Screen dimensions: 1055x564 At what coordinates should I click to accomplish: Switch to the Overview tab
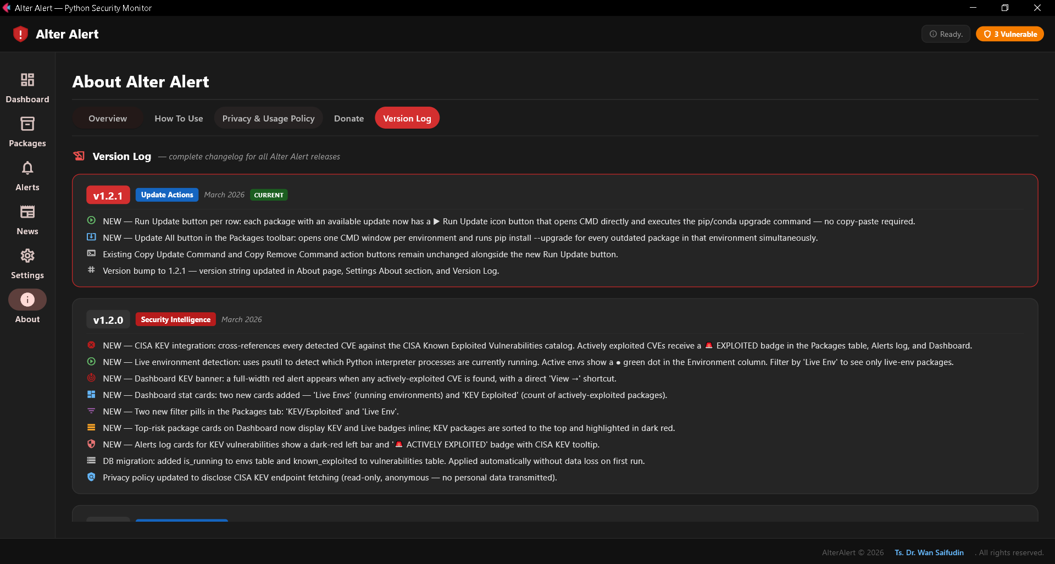[107, 118]
